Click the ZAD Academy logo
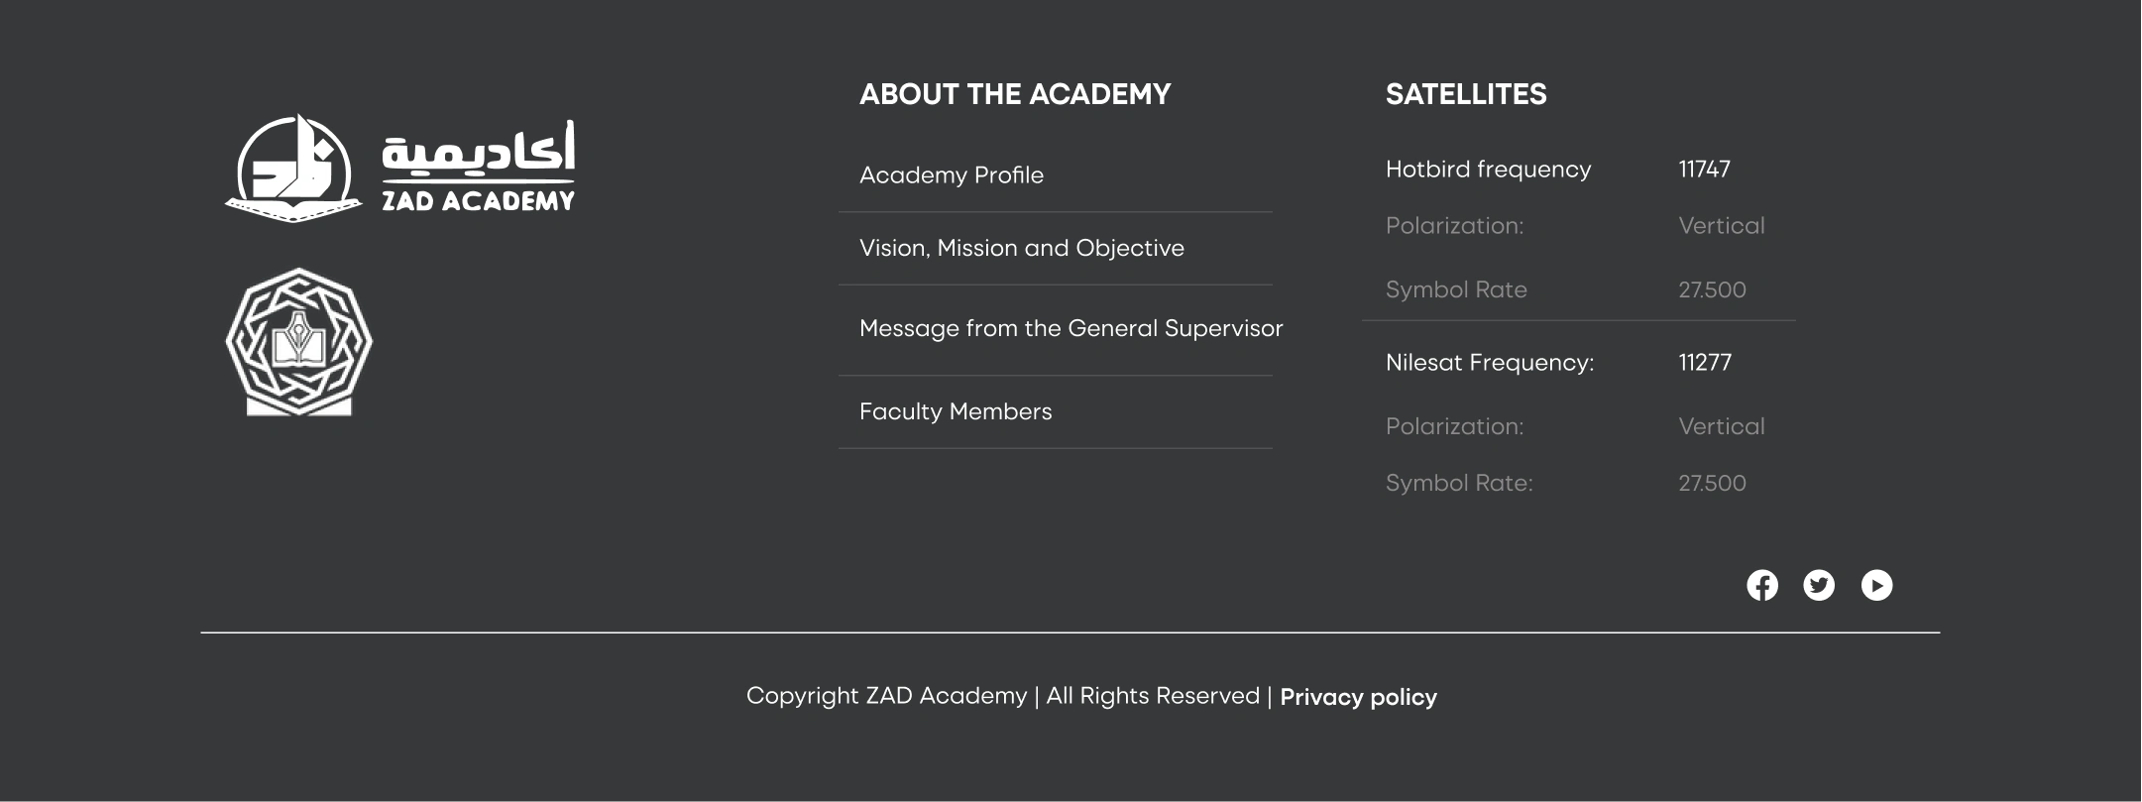The height and width of the screenshot is (802, 2142). pyautogui.click(x=400, y=169)
